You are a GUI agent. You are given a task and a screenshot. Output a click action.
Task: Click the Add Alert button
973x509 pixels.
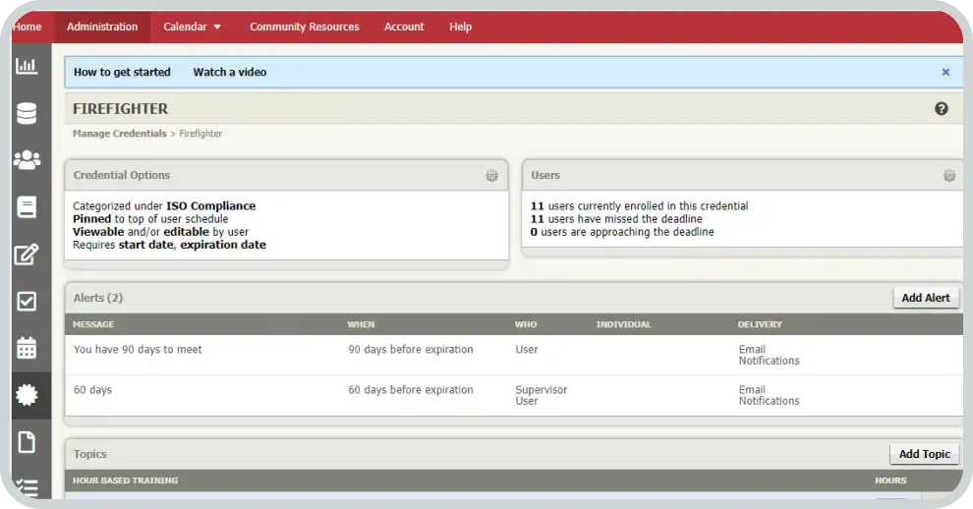pyautogui.click(x=925, y=298)
